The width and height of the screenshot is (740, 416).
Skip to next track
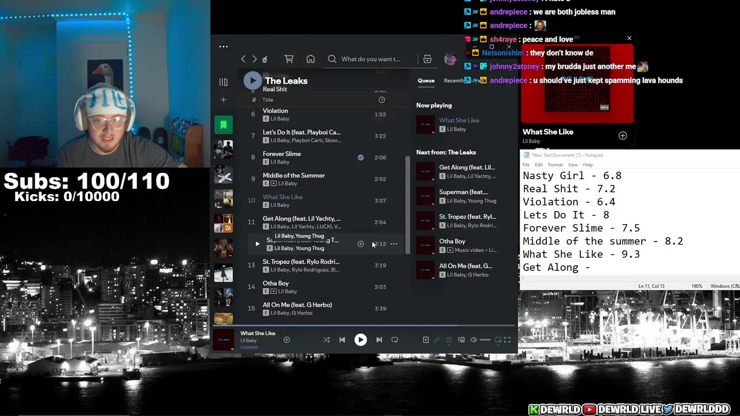click(379, 340)
